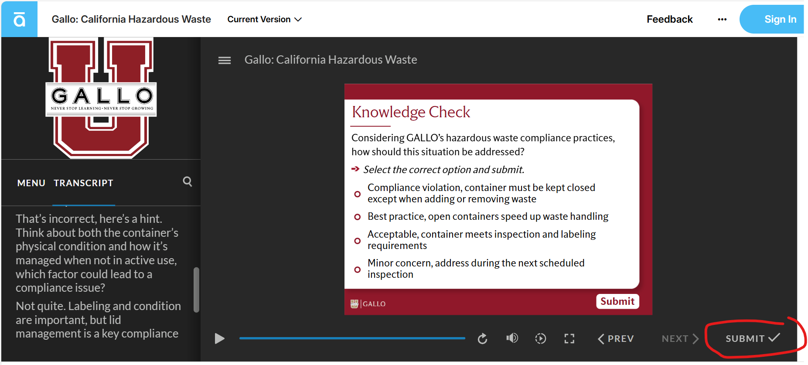
Task: Click the white Submit button on slide
Action: coord(617,301)
